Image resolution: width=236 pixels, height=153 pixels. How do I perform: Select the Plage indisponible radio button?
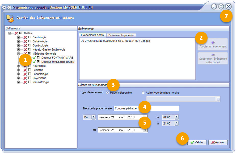pos(107,93)
